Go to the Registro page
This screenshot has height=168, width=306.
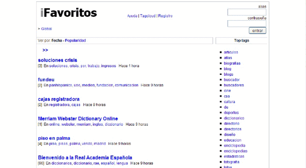(165, 16)
